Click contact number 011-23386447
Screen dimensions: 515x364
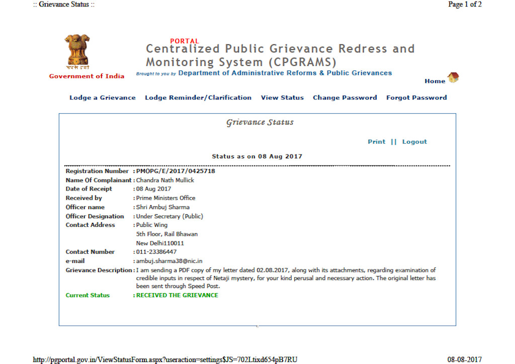click(156, 252)
